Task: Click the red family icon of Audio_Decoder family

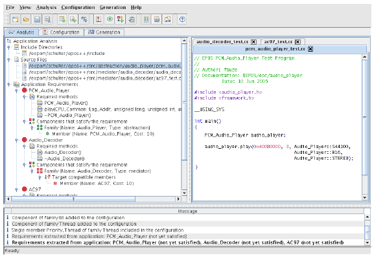Action: tap(40, 171)
